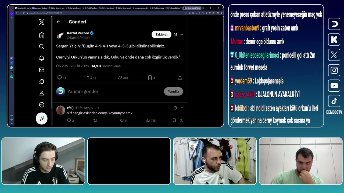The height and width of the screenshot is (193, 344).
Task: Click the YouTube logo in stream overlay
Action: [x=334, y=86]
